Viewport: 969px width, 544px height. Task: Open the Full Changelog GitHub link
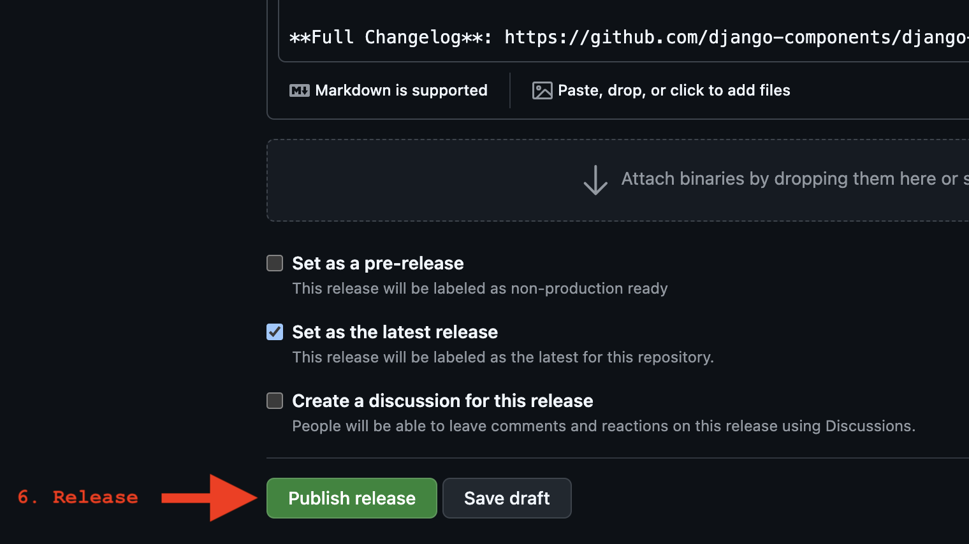[733, 37]
